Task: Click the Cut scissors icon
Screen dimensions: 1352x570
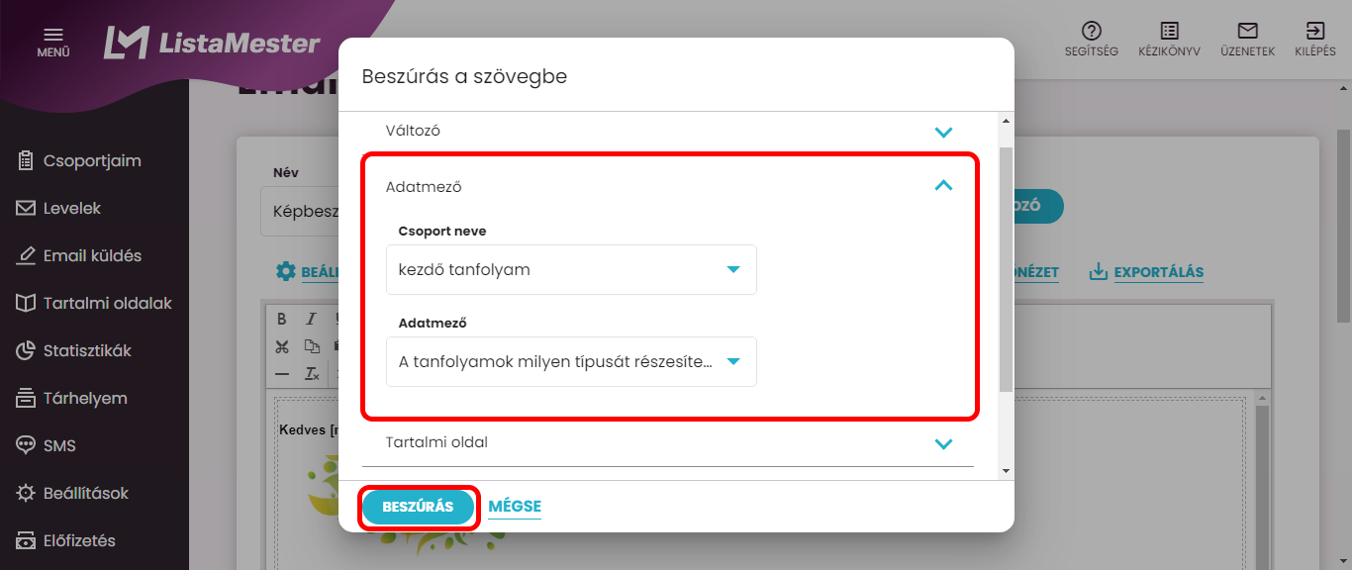Action: click(x=282, y=346)
